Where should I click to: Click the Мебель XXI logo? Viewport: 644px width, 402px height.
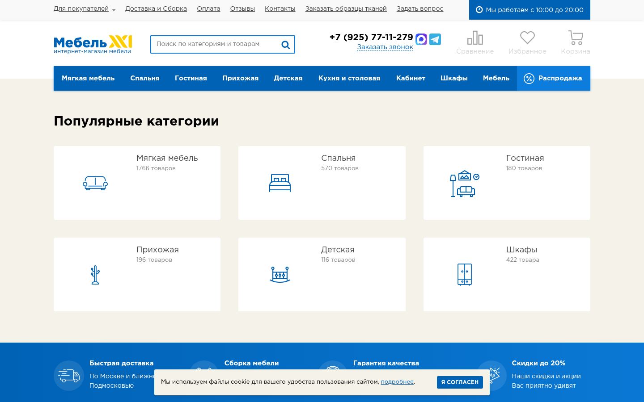93,44
